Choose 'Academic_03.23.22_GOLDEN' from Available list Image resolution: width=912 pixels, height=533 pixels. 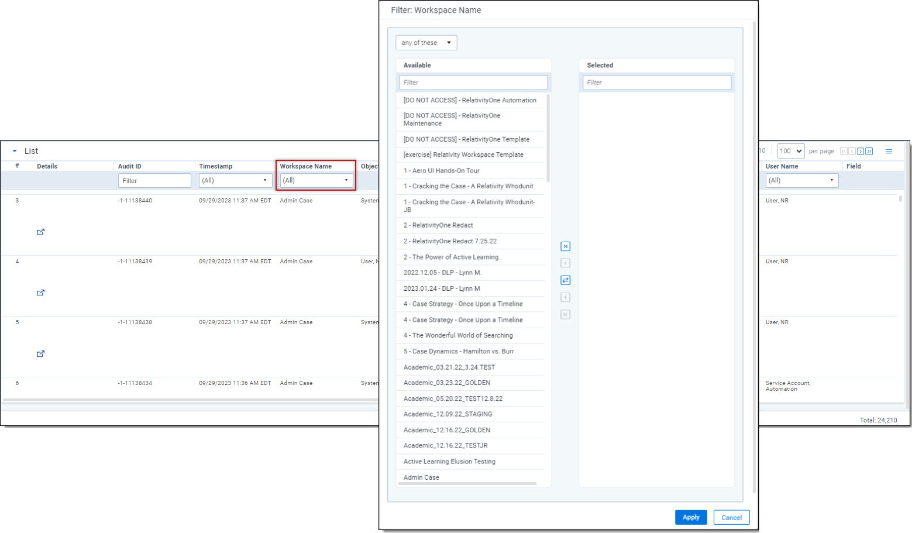point(447,383)
